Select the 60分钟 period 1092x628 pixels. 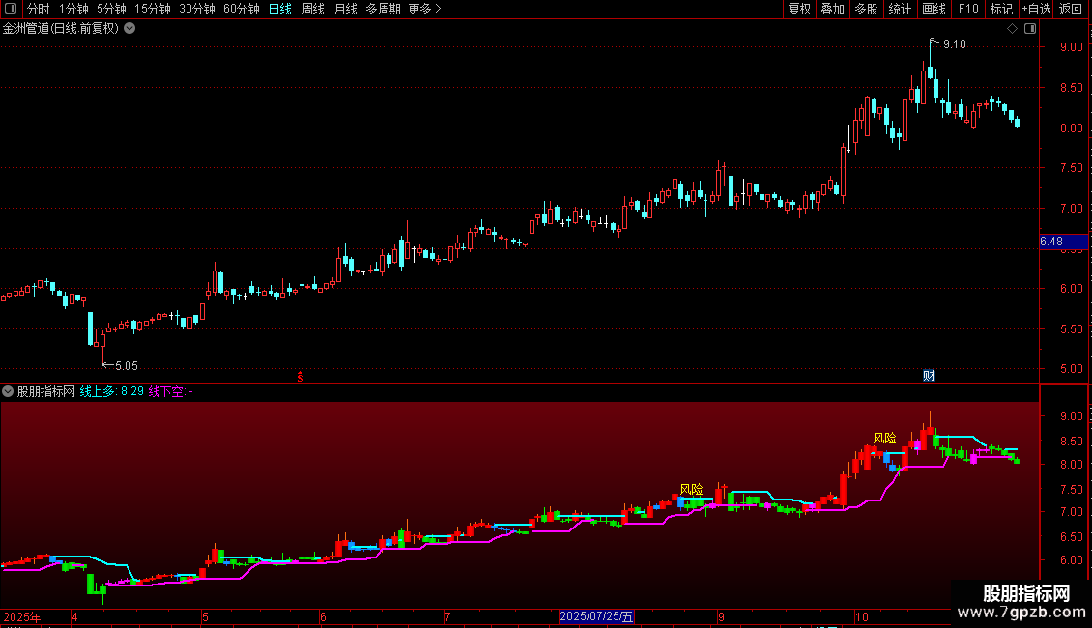point(242,9)
